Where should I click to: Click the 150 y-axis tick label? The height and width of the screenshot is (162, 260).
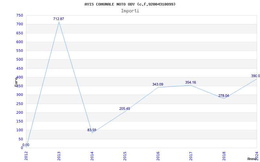(x=19, y=121)
